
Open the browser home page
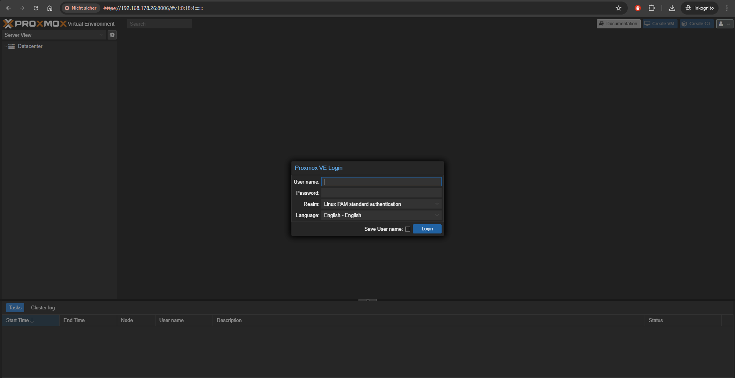click(50, 8)
